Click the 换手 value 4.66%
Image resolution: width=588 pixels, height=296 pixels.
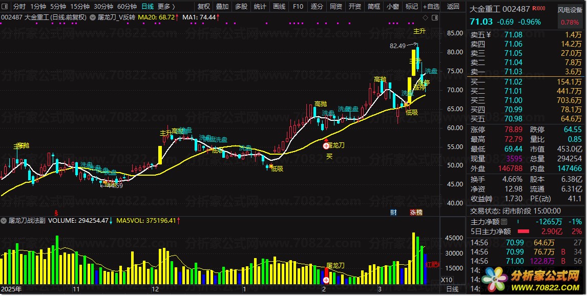tap(512, 179)
